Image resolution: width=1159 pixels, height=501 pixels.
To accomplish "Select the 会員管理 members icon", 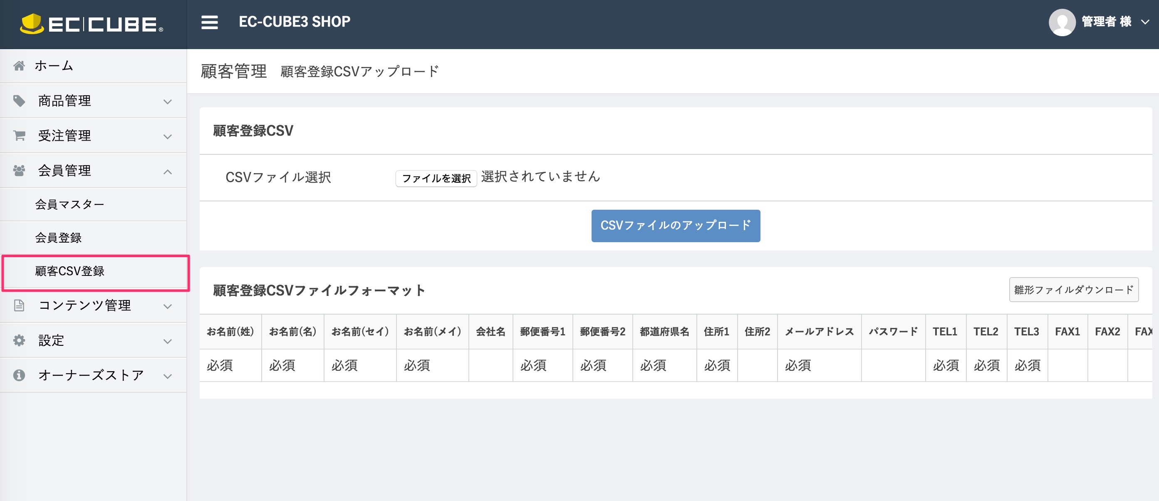I will [18, 170].
